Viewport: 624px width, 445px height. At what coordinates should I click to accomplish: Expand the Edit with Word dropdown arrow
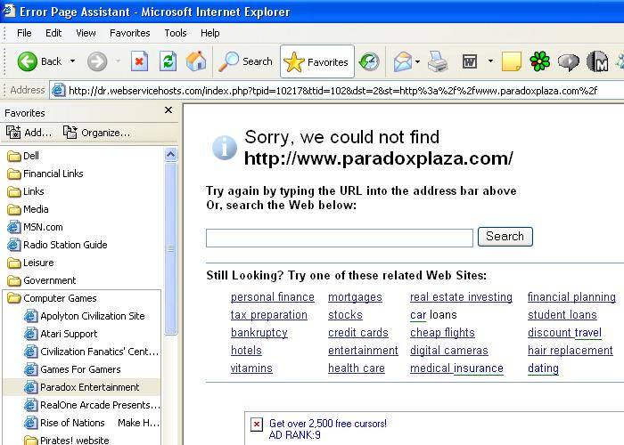click(490, 61)
